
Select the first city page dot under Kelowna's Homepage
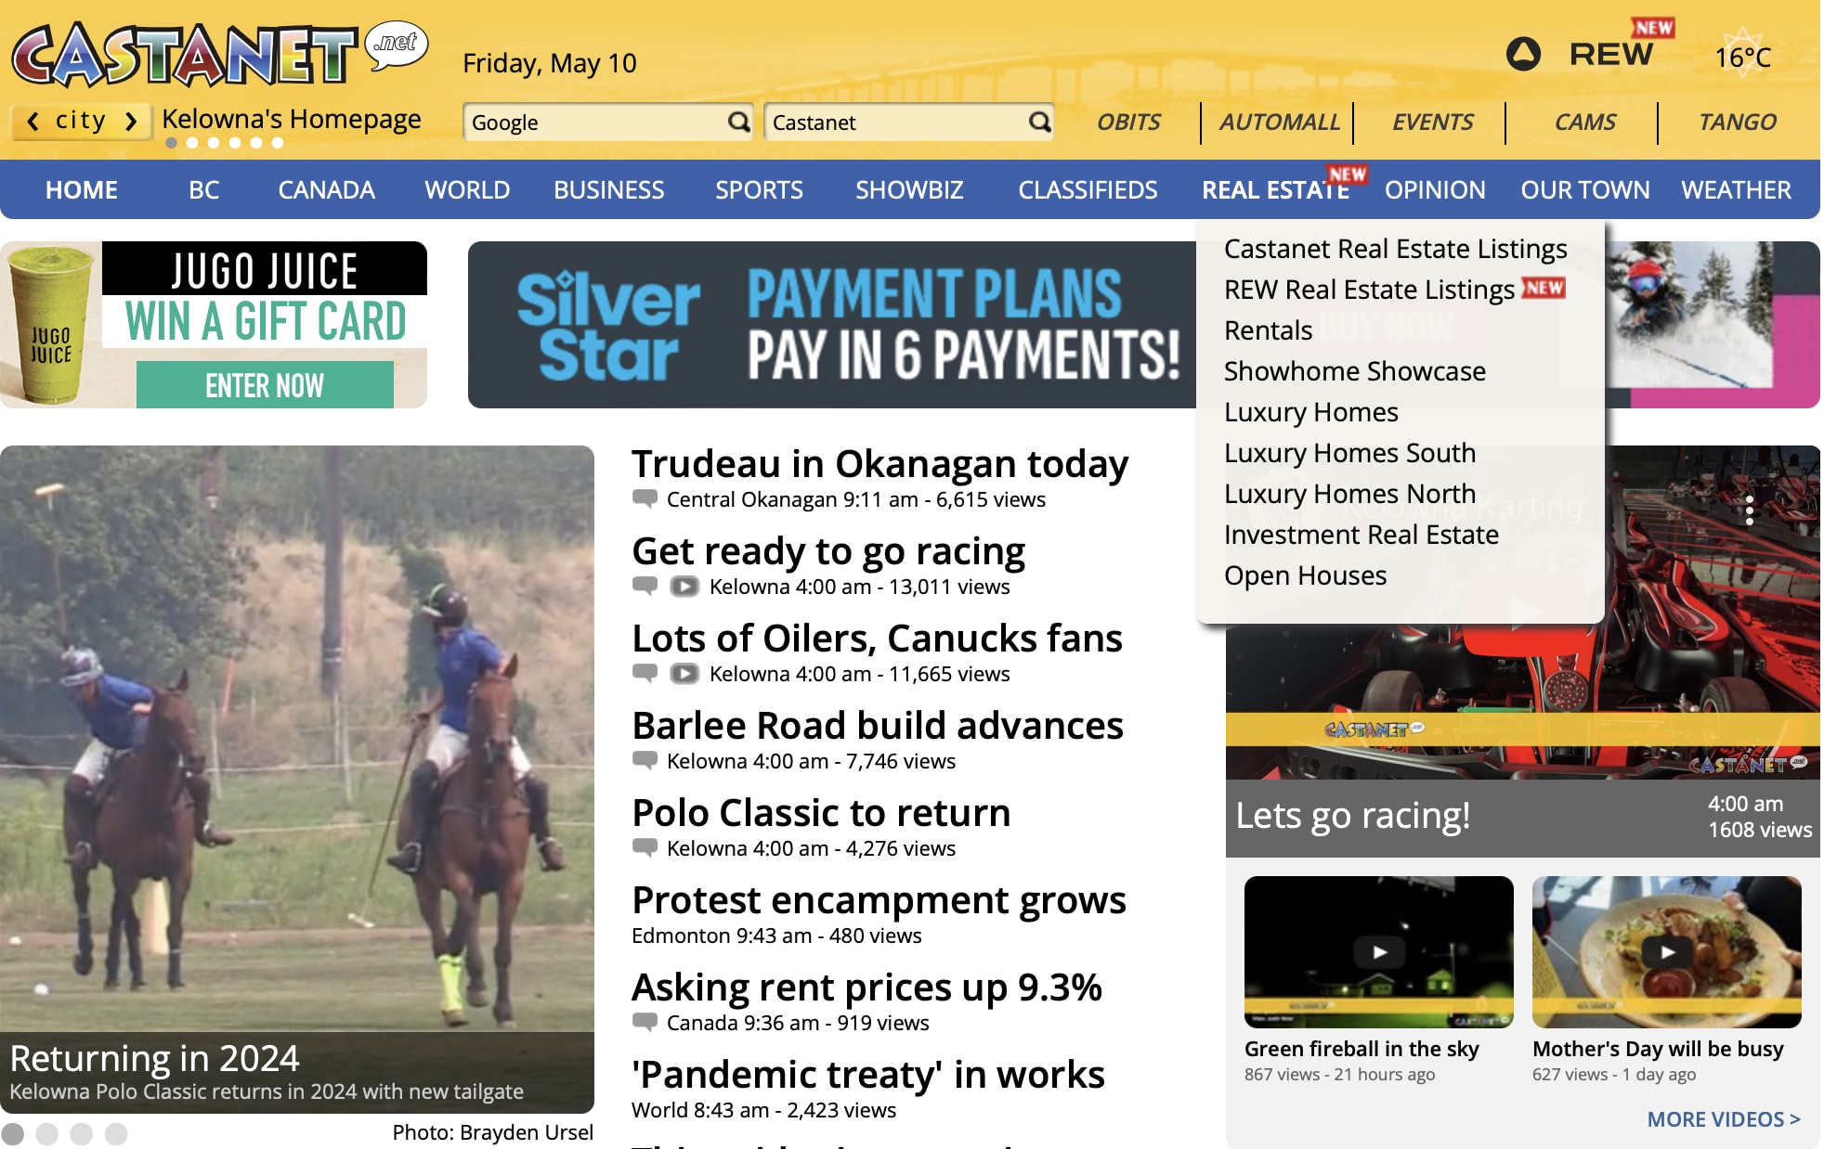coord(171,143)
